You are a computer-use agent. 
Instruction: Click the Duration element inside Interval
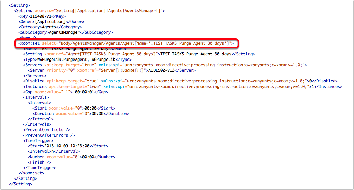81,114
